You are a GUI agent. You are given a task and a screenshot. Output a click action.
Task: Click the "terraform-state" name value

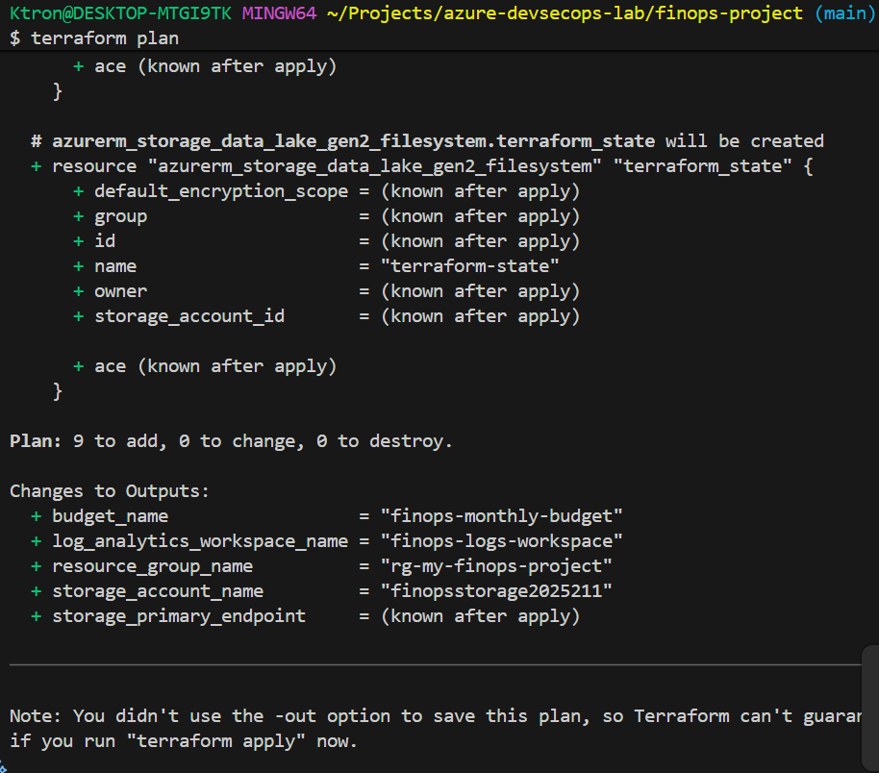(470, 266)
